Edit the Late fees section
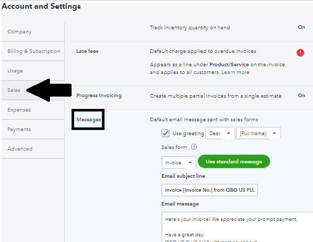This screenshot has width=313, height=242. 88,51
